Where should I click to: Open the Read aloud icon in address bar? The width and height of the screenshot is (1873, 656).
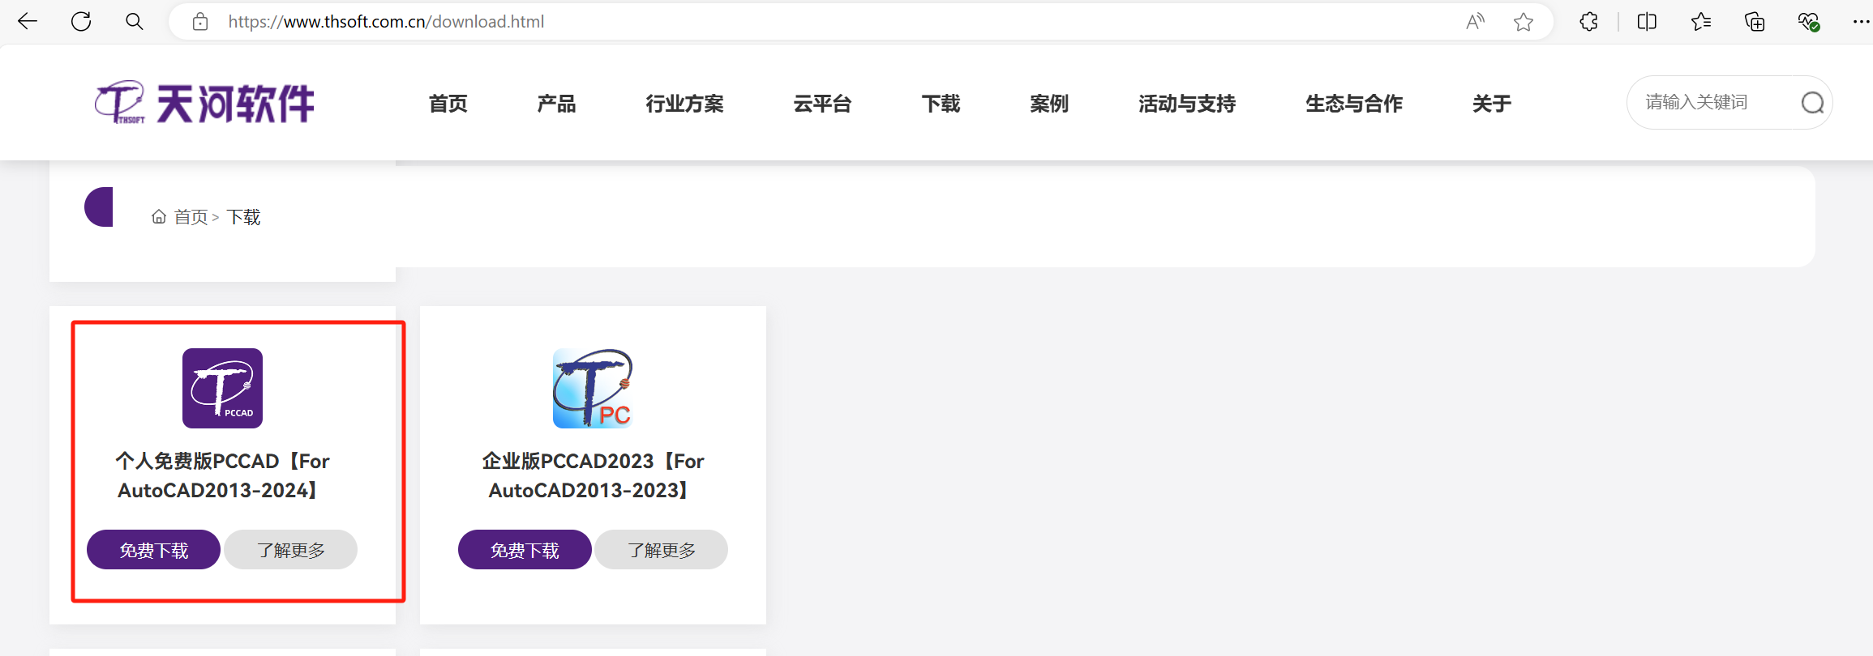point(1475,22)
